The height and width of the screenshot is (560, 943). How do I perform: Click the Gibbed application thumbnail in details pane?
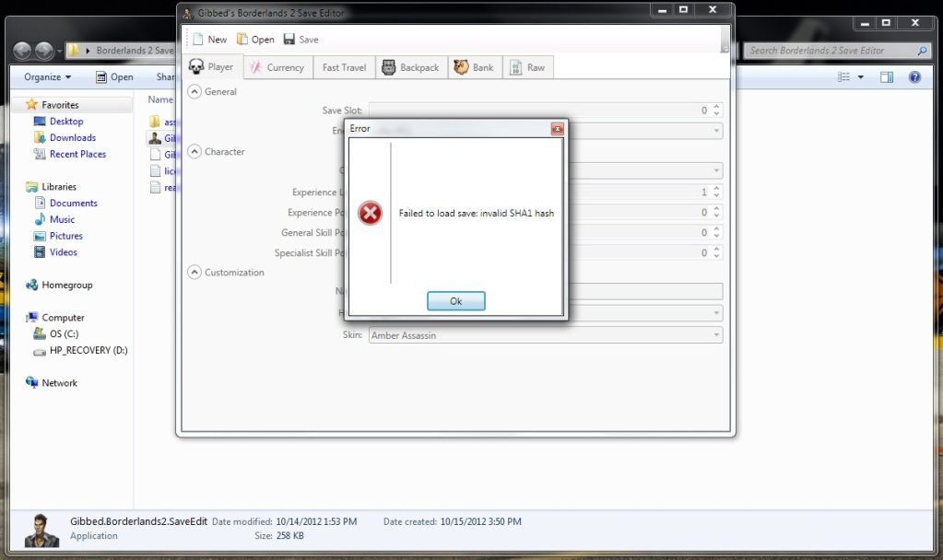[42, 531]
